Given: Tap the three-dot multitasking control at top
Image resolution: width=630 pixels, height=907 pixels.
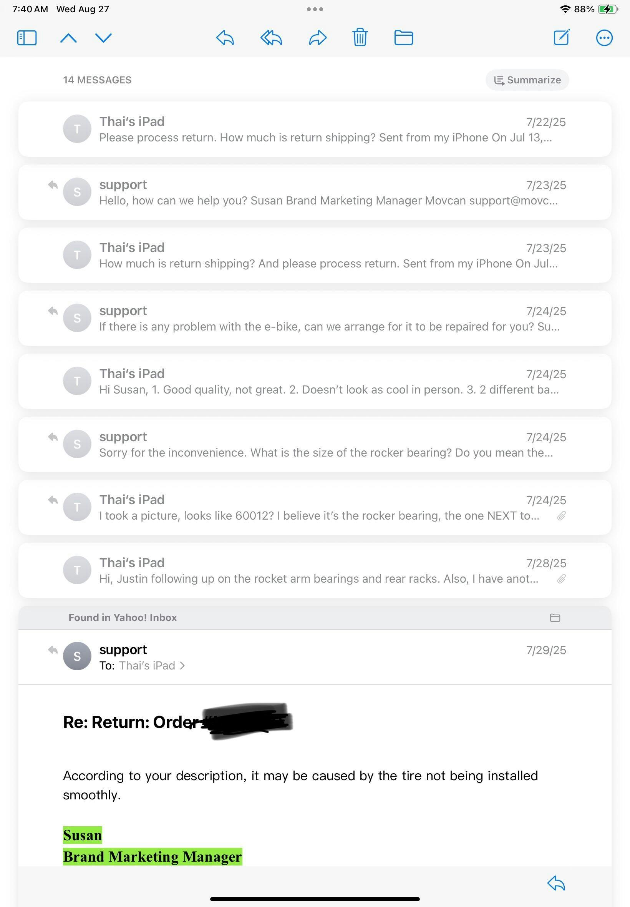Looking at the screenshot, I should coord(315,9).
